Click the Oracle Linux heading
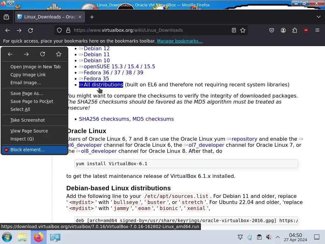 (x=87, y=131)
